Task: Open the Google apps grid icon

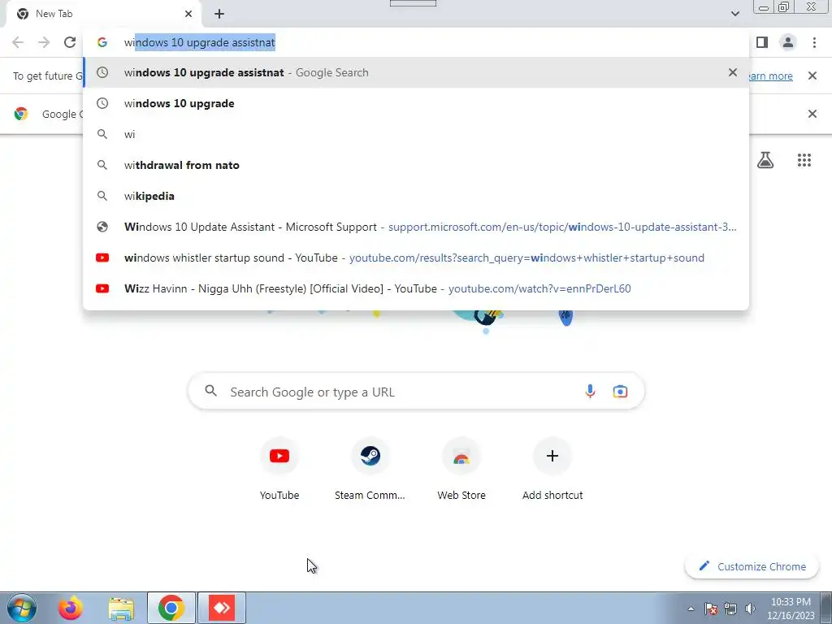Action: click(x=804, y=160)
